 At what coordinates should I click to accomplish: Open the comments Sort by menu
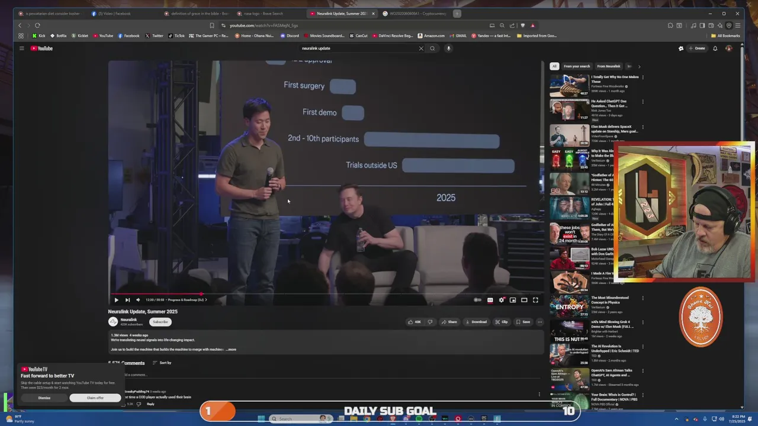click(x=162, y=363)
